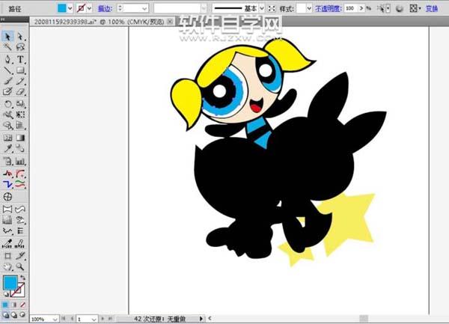
Task: Click the recolor artwork color wheel icon
Action: [400, 9]
